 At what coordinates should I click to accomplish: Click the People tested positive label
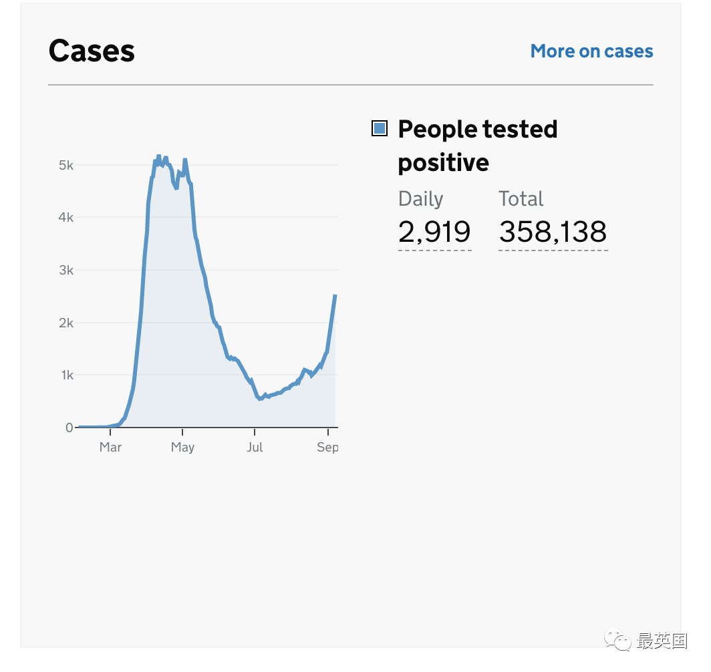click(478, 146)
